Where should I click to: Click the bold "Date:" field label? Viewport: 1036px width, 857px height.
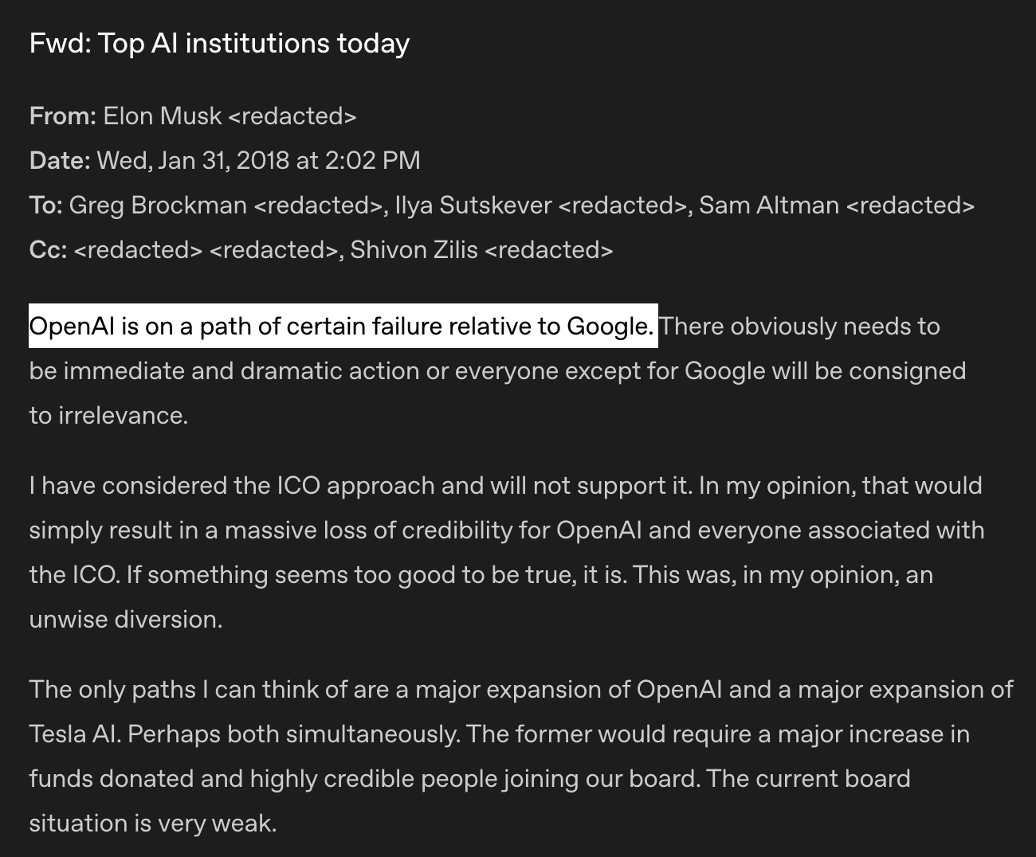pyautogui.click(x=60, y=161)
